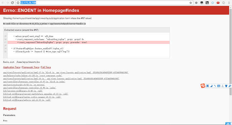
Task: Open the gray 'm' circle extension icon
Action: (224, 3)
